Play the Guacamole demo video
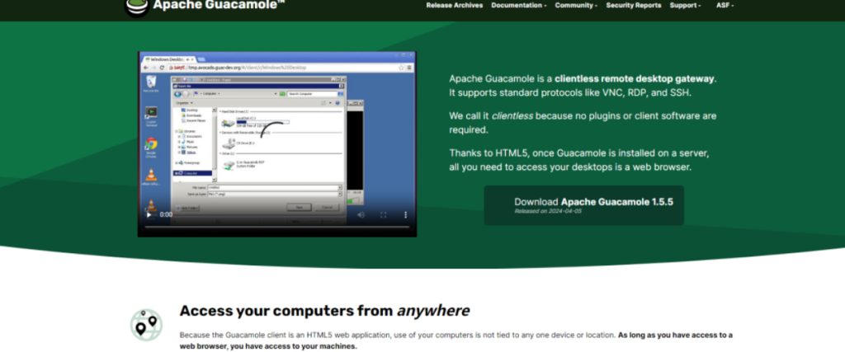Image resolution: width=845 pixels, height=352 pixels. [149, 214]
